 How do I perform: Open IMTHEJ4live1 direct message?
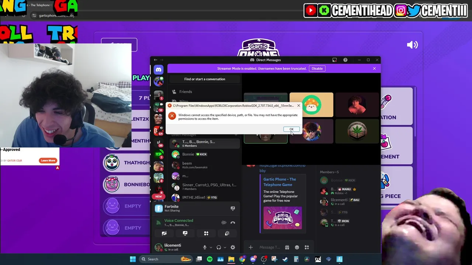[205, 197]
